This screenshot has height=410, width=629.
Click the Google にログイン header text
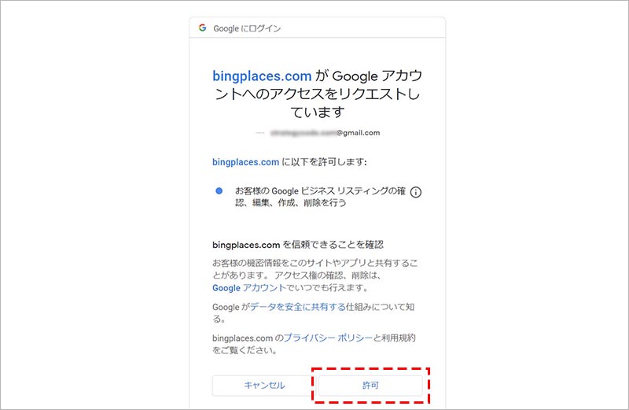coord(247,28)
